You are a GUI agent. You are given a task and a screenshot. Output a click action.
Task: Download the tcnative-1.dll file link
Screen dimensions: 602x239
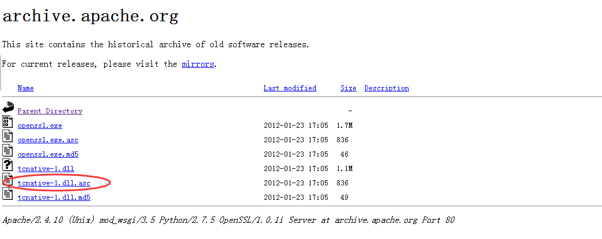46,169
